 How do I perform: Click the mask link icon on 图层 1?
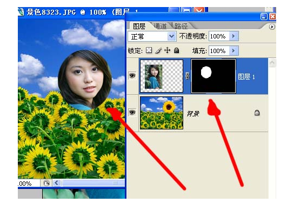187,76
